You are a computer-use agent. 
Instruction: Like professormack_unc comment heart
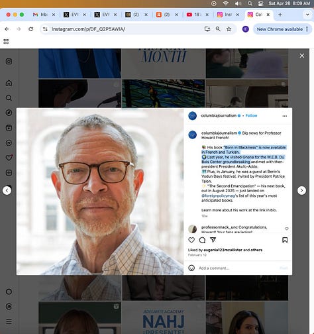[x=287, y=229]
